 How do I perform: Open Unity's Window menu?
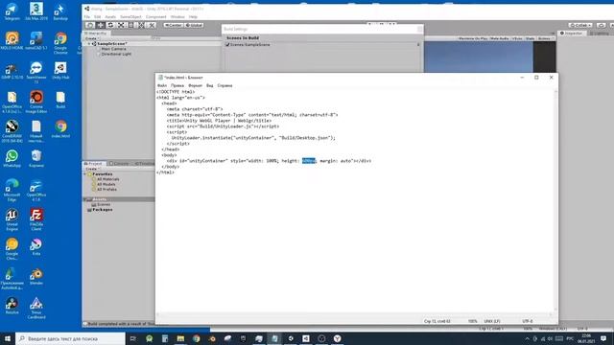click(177, 17)
